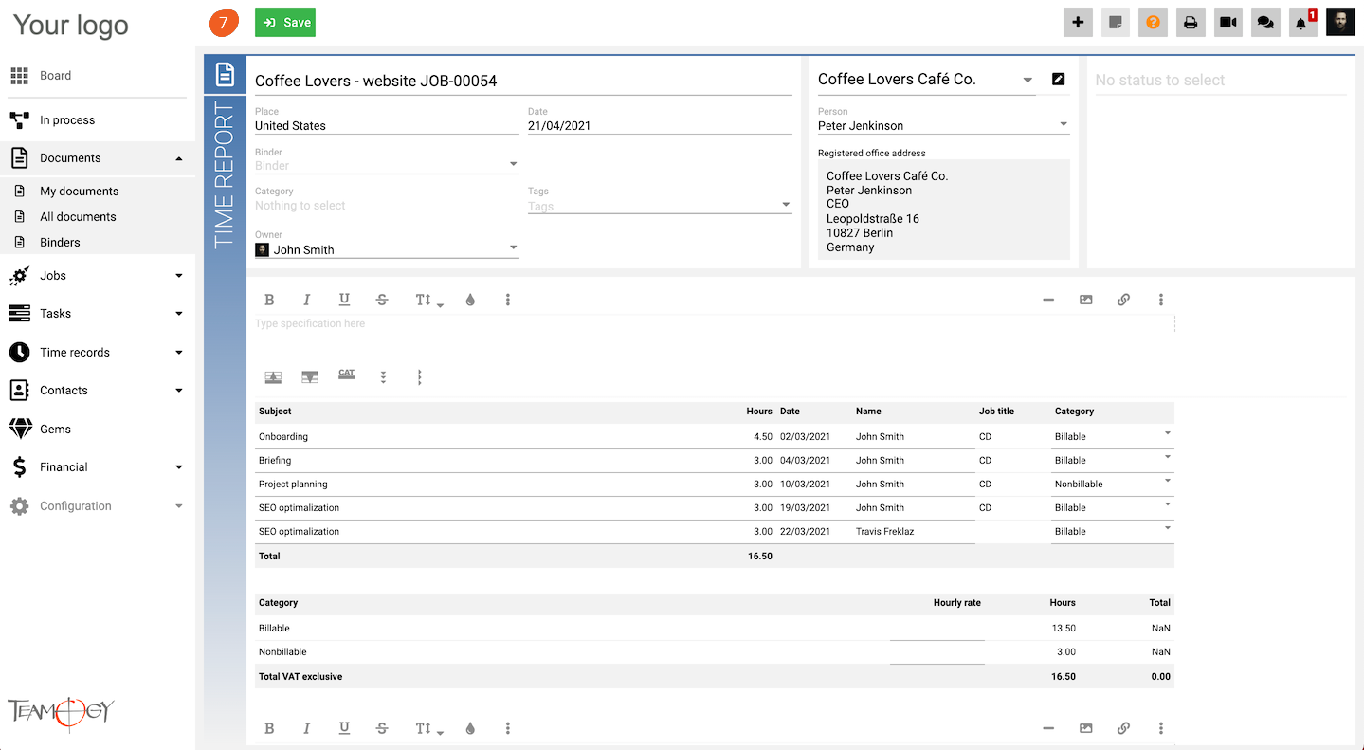Toggle bold in the specification editor

tap(269, 300)
